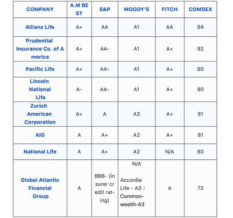This screenshot has width=233, height=218.
Task: Open the National Life link
Action: tap(40, 152)
